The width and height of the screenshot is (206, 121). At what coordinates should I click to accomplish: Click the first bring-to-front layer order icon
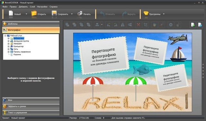(x=67, y=25)
